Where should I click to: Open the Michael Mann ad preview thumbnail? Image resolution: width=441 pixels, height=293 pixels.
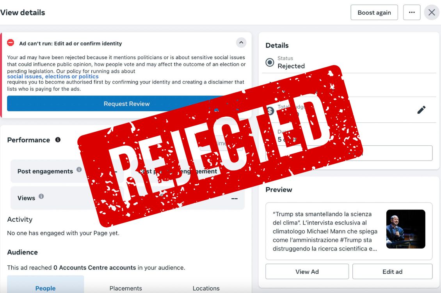405,229
